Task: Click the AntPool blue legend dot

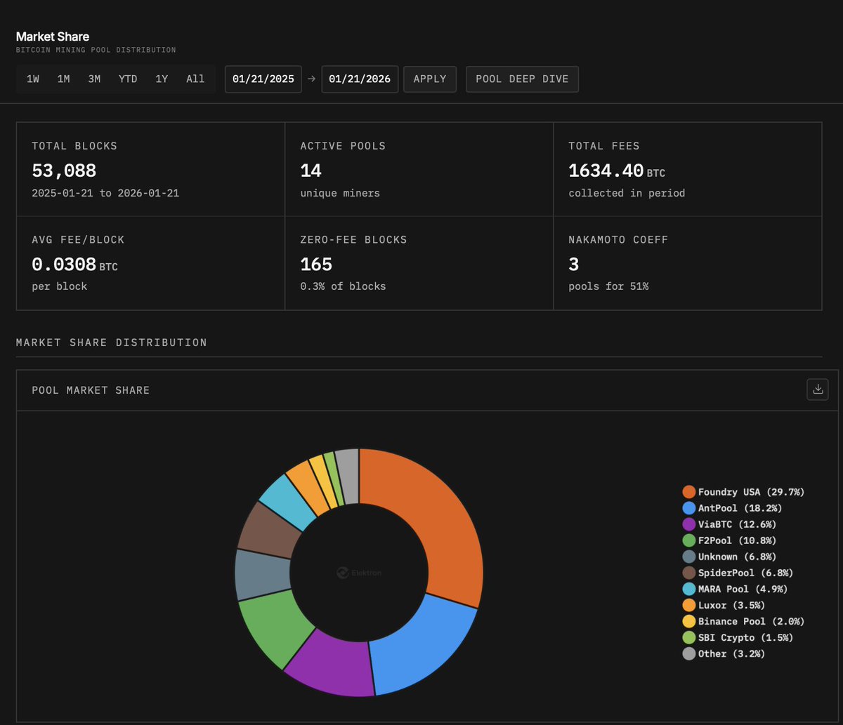Action: point(690,507)
